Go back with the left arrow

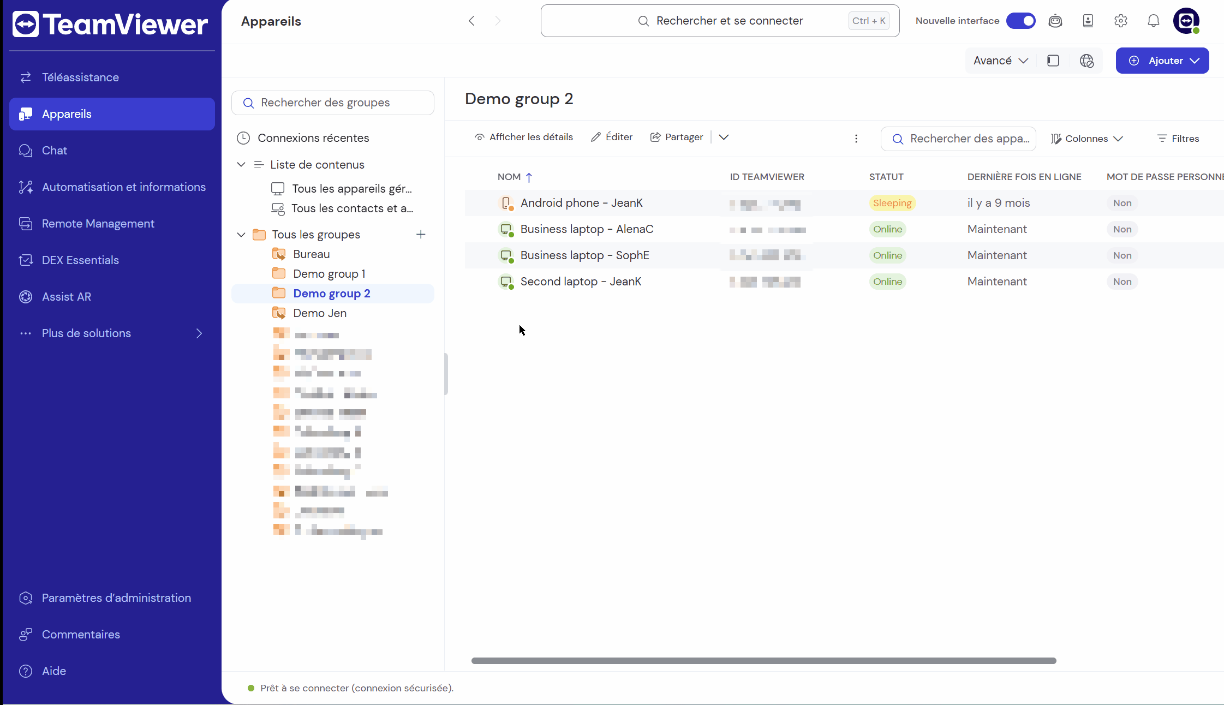pyautogui.click(x=471, y=21)
